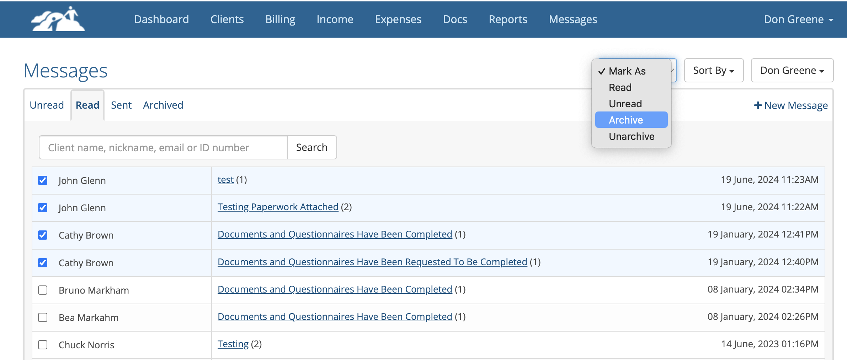Click Bruno Markham sender name
This screenshot has width=847, height=360.
point(94,290)
